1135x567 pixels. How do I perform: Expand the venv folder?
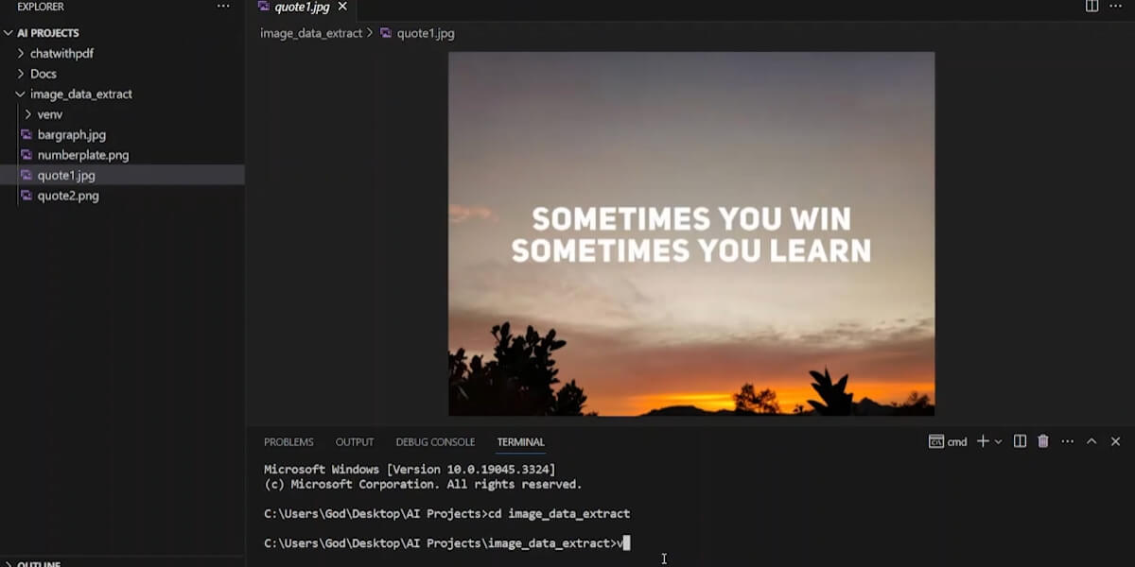(122, 114)
